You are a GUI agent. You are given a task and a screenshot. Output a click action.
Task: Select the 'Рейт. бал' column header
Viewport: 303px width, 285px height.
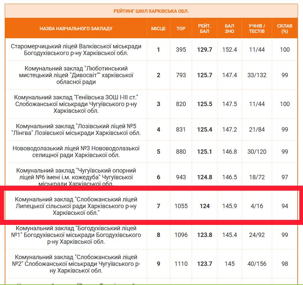[x=204, y=29]
